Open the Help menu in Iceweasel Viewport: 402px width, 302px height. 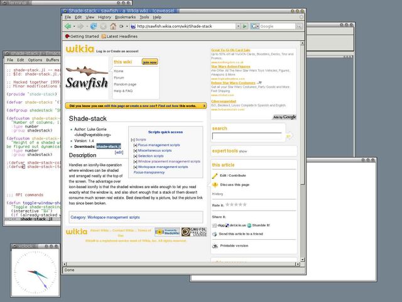[157, 17]
